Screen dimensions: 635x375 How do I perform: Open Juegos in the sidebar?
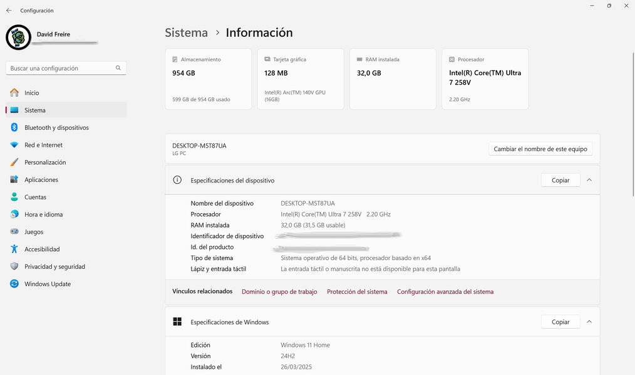(66, 231)
